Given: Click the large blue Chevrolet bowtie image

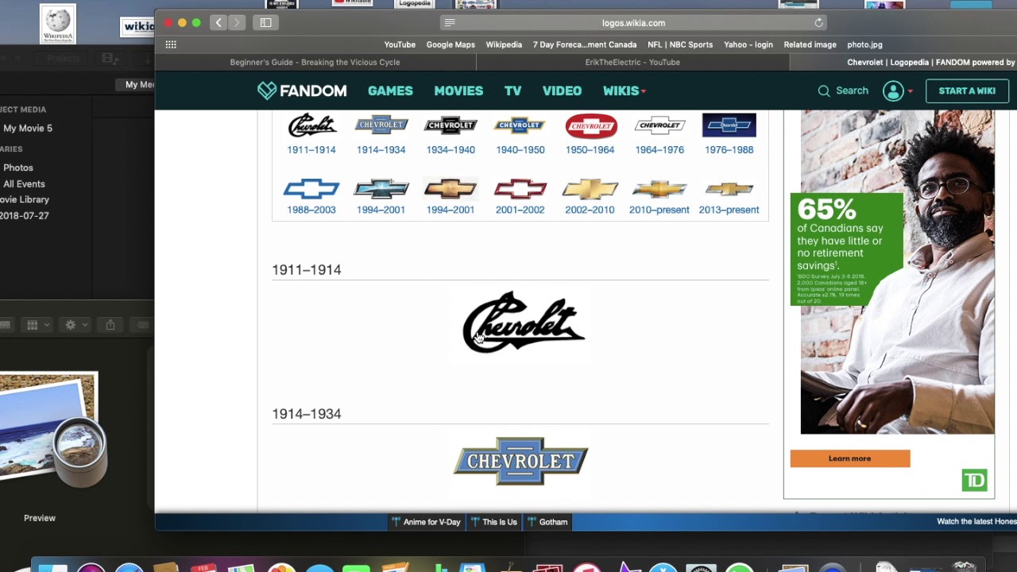Looking at the screenshot, I should click(520, 461).
